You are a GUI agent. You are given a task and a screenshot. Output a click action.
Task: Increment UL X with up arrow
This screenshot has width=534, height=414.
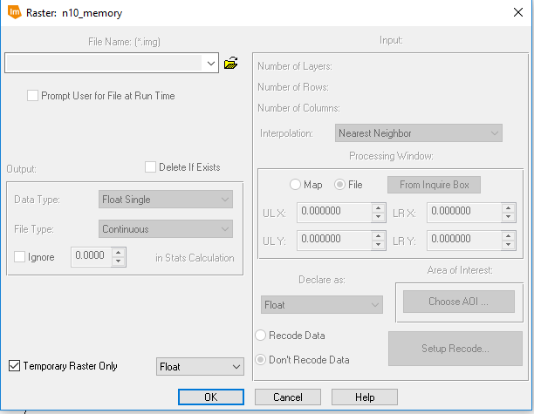click(378, 208)
